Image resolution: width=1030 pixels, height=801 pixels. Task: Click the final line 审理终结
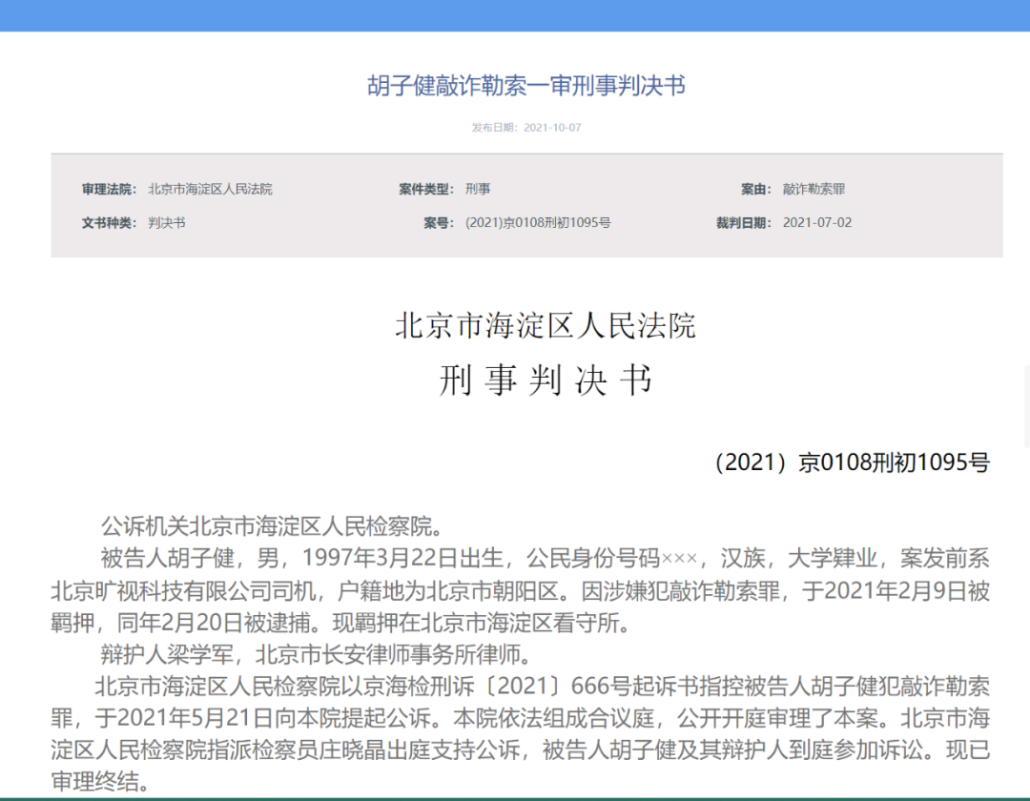pyautogui.click(x=100, y=781)
